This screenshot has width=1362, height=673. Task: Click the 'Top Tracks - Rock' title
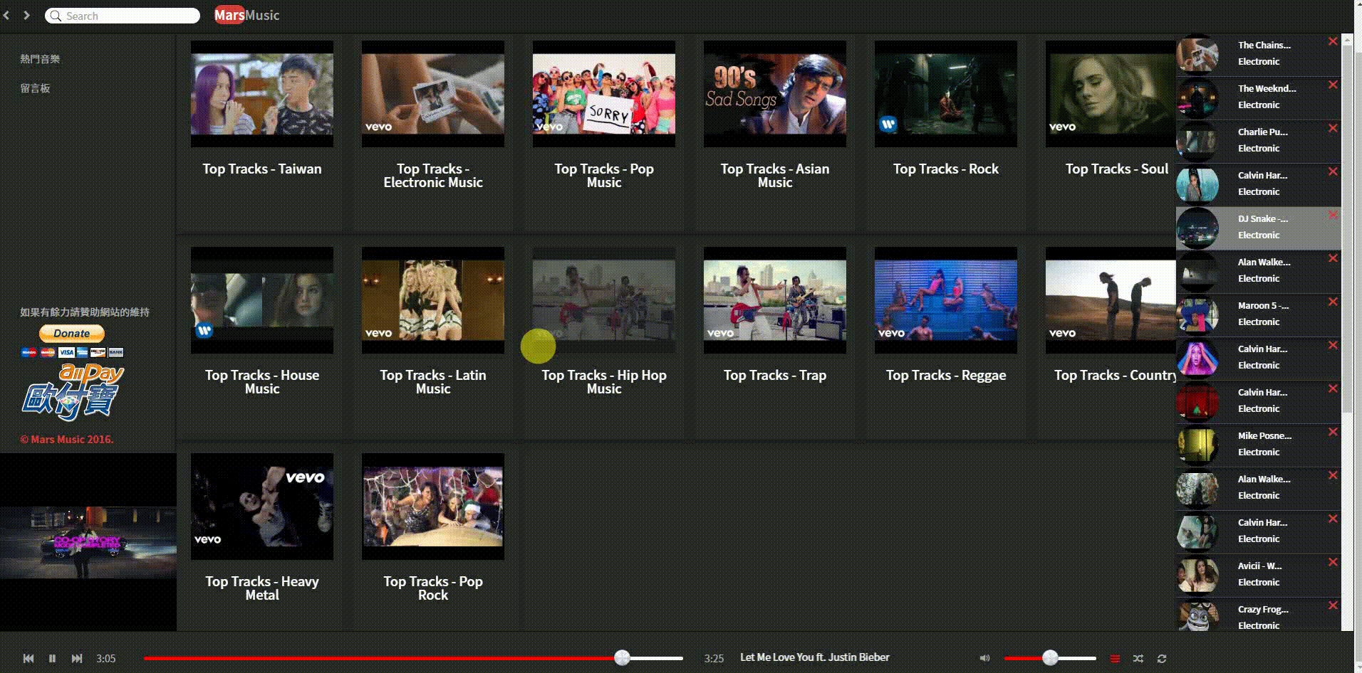click(x=946, y=169)
